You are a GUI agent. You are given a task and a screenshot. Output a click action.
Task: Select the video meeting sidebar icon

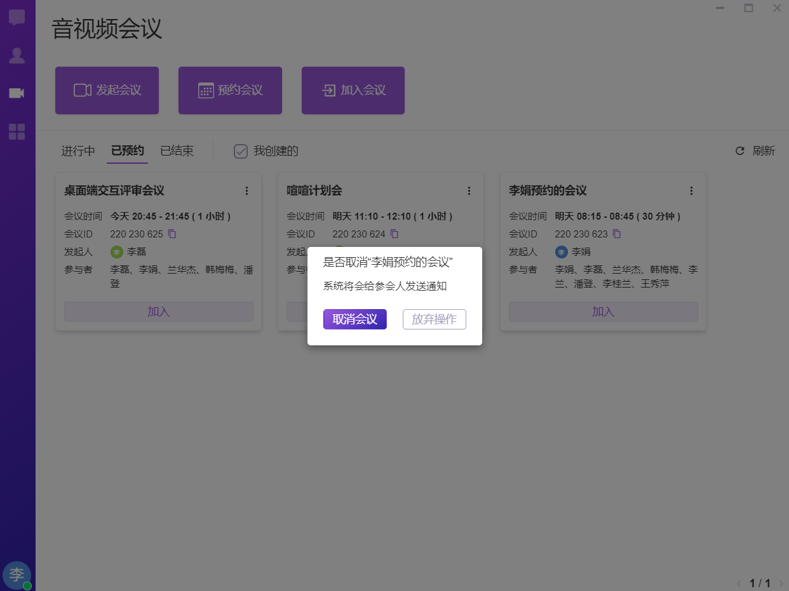click(17, 93)
